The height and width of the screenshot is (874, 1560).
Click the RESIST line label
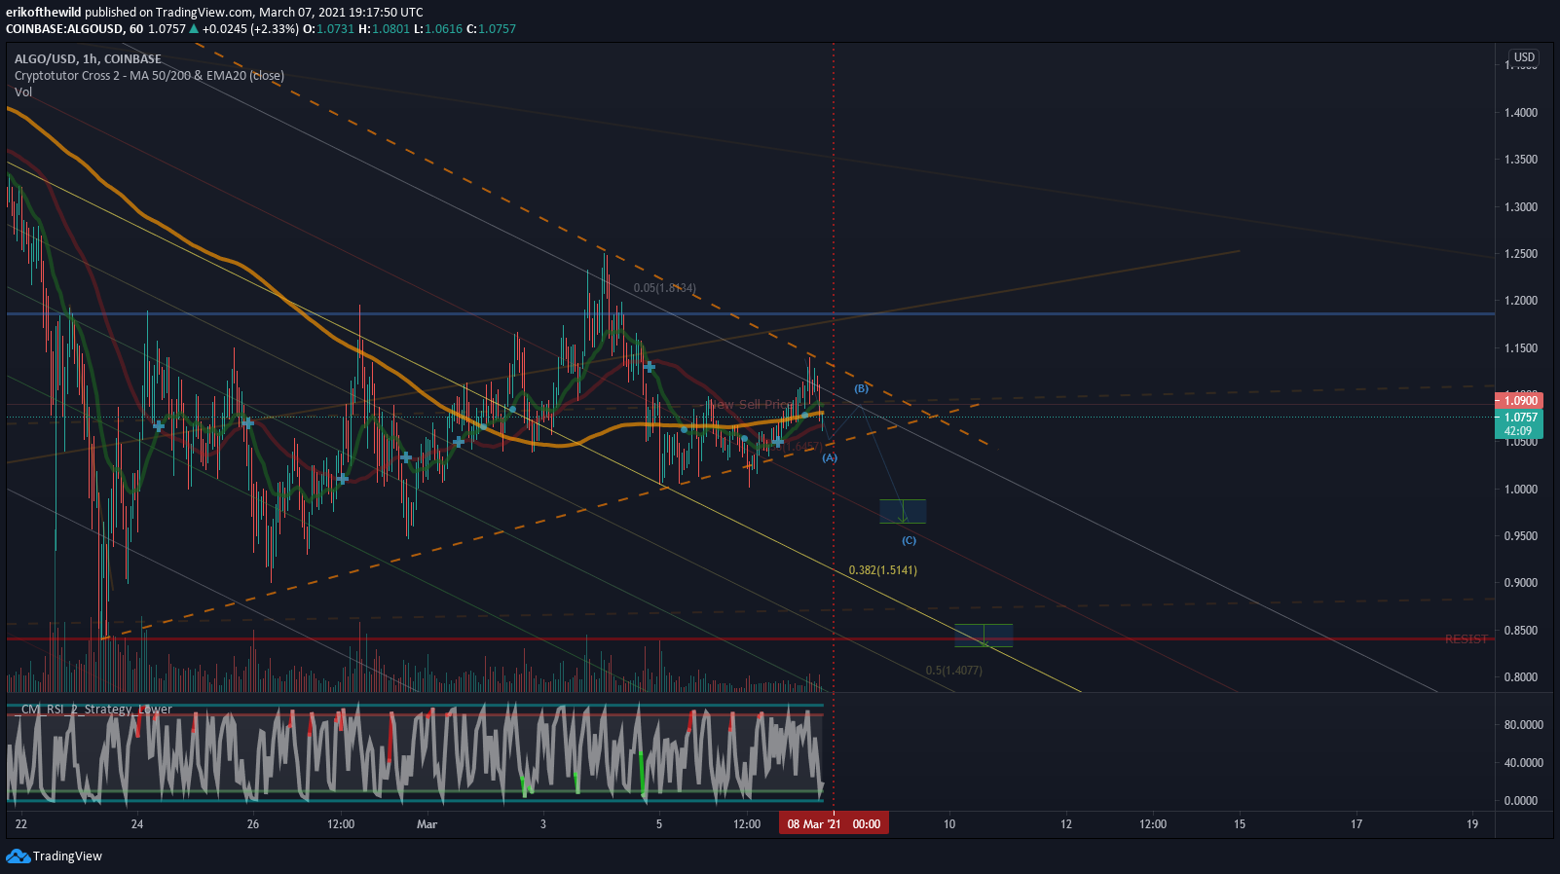pos(1466,639)
